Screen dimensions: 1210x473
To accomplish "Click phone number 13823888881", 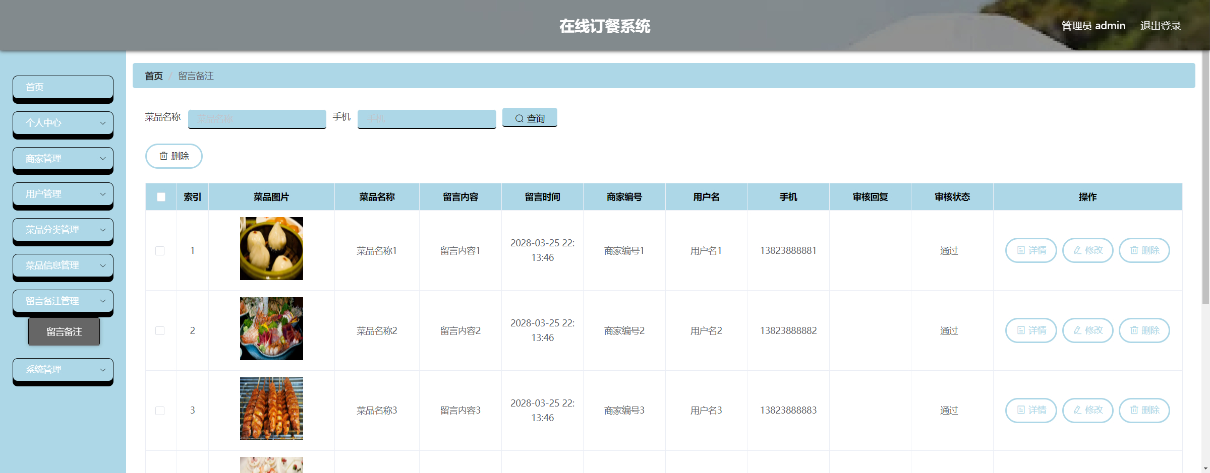I will tap(788, 250).
